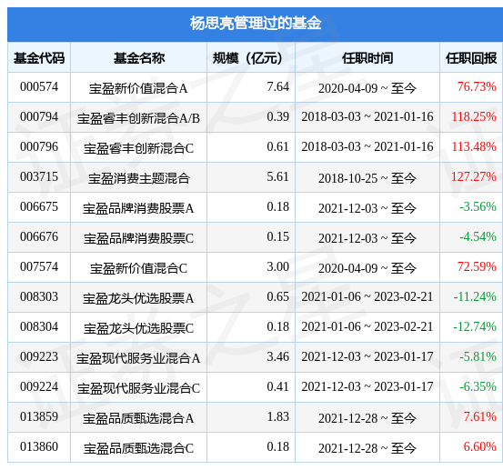This screenshot has height=470, width=503.
Task: Click fund code 013860
Action: click(x=39, y=446)
